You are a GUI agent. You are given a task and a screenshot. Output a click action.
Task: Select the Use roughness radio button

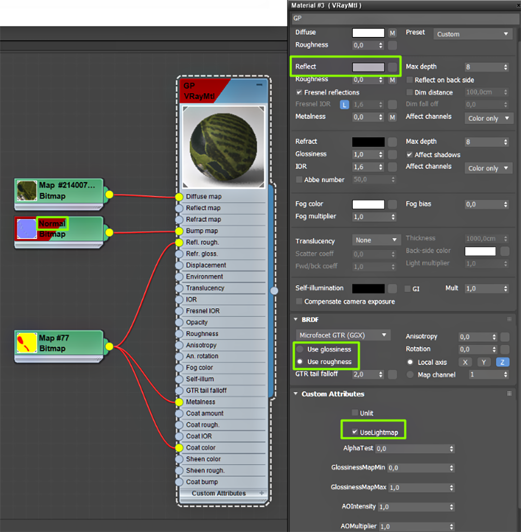click(300, 362)
